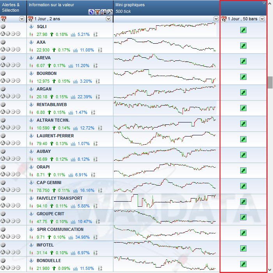The height and width of the screenshot is (273, 273).
Task: Click the range icon at end of BONDUELLE row
Action: coord(100,268)
